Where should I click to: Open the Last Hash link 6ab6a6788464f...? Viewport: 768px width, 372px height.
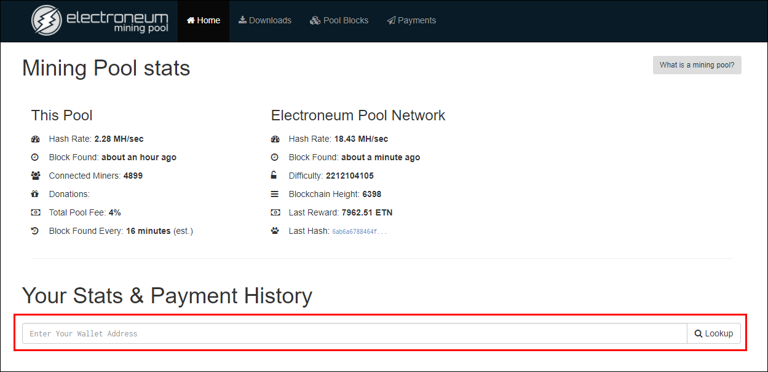coord(360,231)
